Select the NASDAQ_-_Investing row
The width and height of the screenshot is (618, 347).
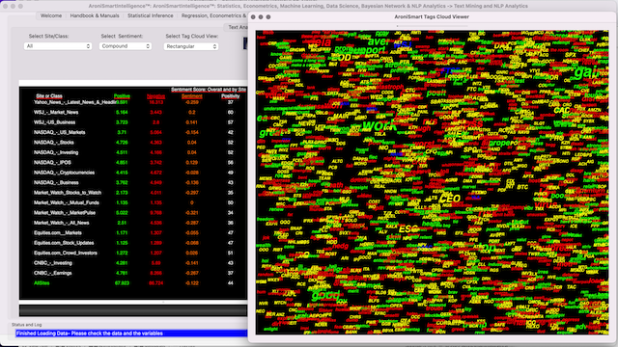(x=133, y=152)
